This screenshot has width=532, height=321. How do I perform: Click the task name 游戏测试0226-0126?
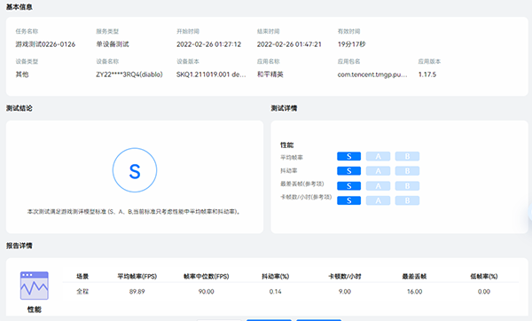[45, 44]
